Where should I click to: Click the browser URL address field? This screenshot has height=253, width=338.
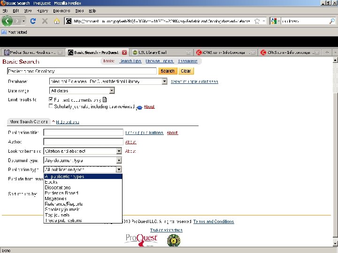point(161,21)
